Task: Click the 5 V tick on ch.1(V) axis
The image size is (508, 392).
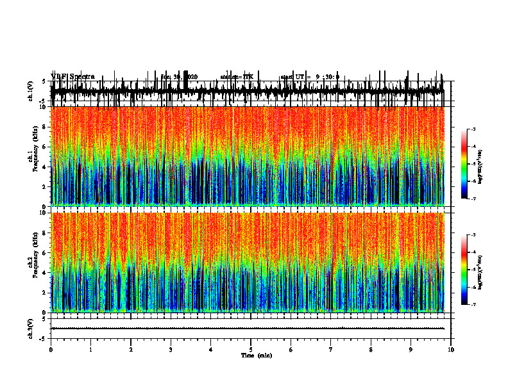Action: pos(44,81)
